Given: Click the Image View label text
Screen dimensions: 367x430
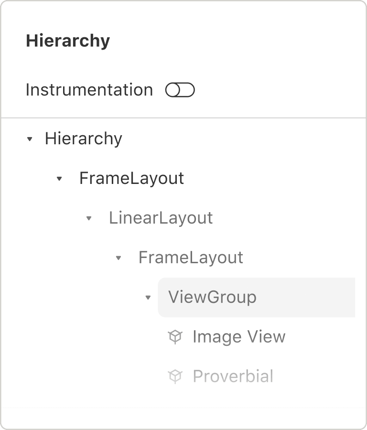Looking at the screenshot, I should click(x=238, y=337).
